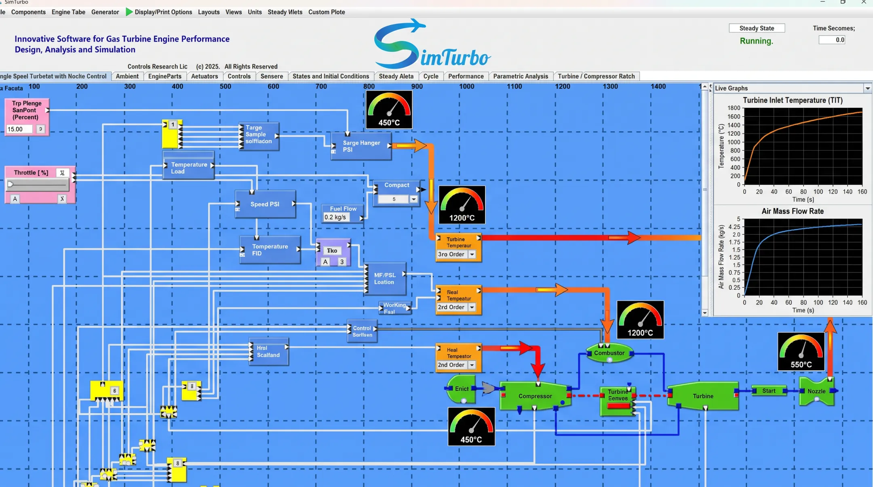873x487 pixels.
Task: Open the Layouts menu
Action: click(x=209, y=12)
